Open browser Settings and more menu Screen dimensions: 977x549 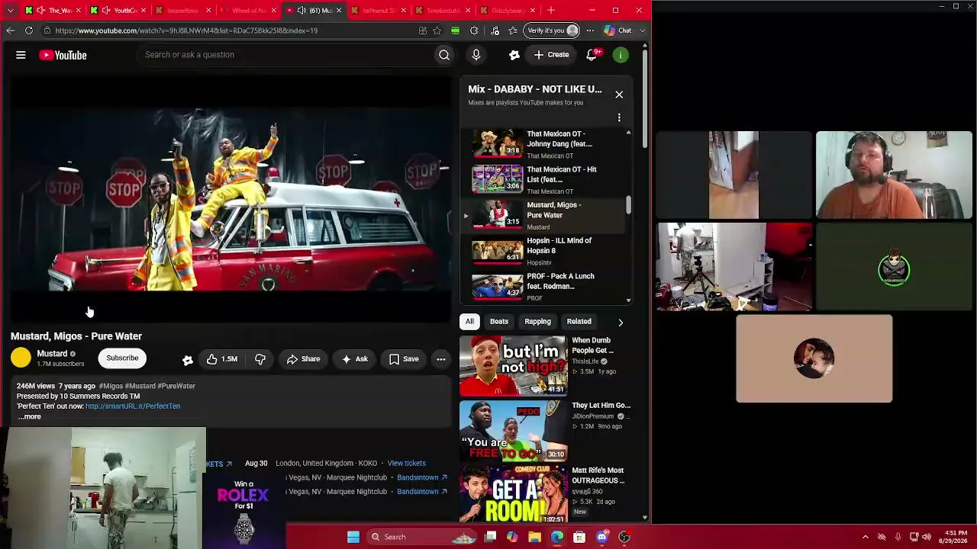(x=590, y=30)
